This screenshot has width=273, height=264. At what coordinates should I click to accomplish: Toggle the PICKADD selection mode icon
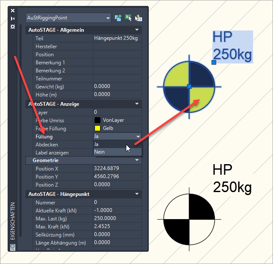click(118, 18)
